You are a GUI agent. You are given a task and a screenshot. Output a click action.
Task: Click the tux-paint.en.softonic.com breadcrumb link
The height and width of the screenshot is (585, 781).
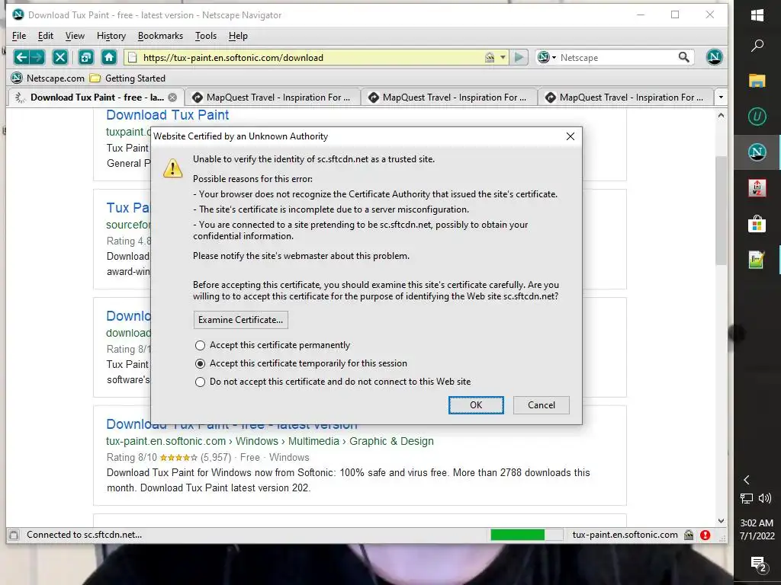pos(166,441)
